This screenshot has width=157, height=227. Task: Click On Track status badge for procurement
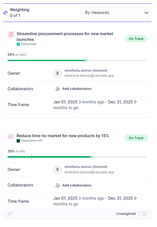[136, 39]
